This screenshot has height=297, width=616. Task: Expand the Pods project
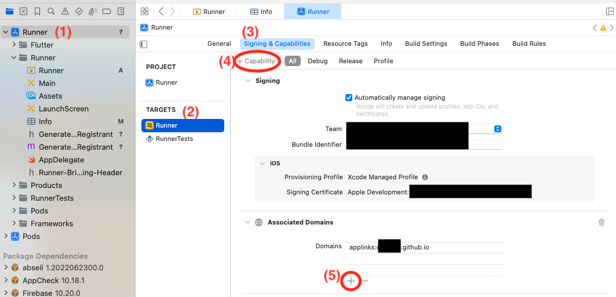pyautogui.click(x=5, y=236)
